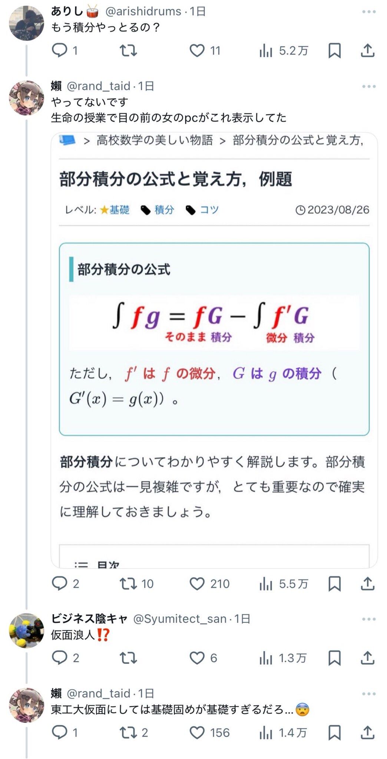This screenshot has width=387, height=759.
Task: Bookmark the 部分積分 image tweet
Action: pos(334,584)
